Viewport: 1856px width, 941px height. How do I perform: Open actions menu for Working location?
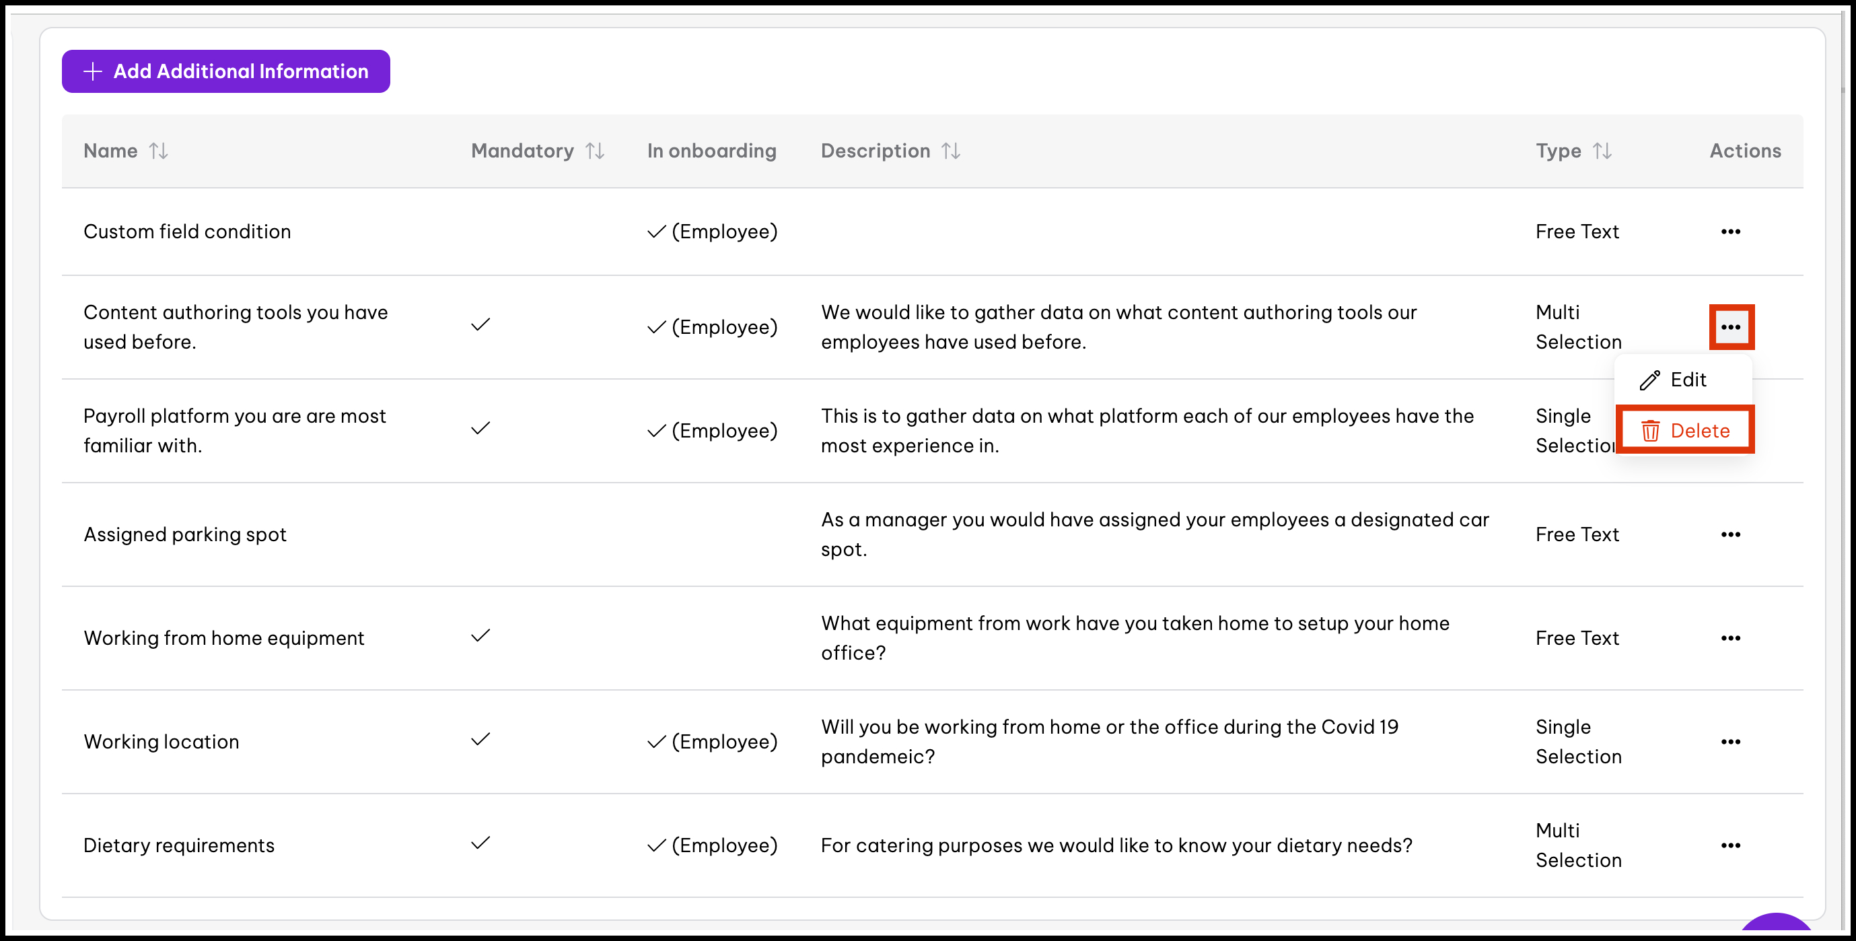click(x=1731, y=742)
